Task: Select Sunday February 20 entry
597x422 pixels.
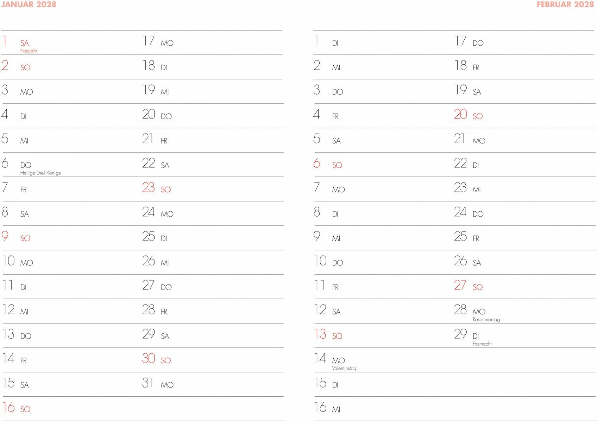Action: pos(524,116)
